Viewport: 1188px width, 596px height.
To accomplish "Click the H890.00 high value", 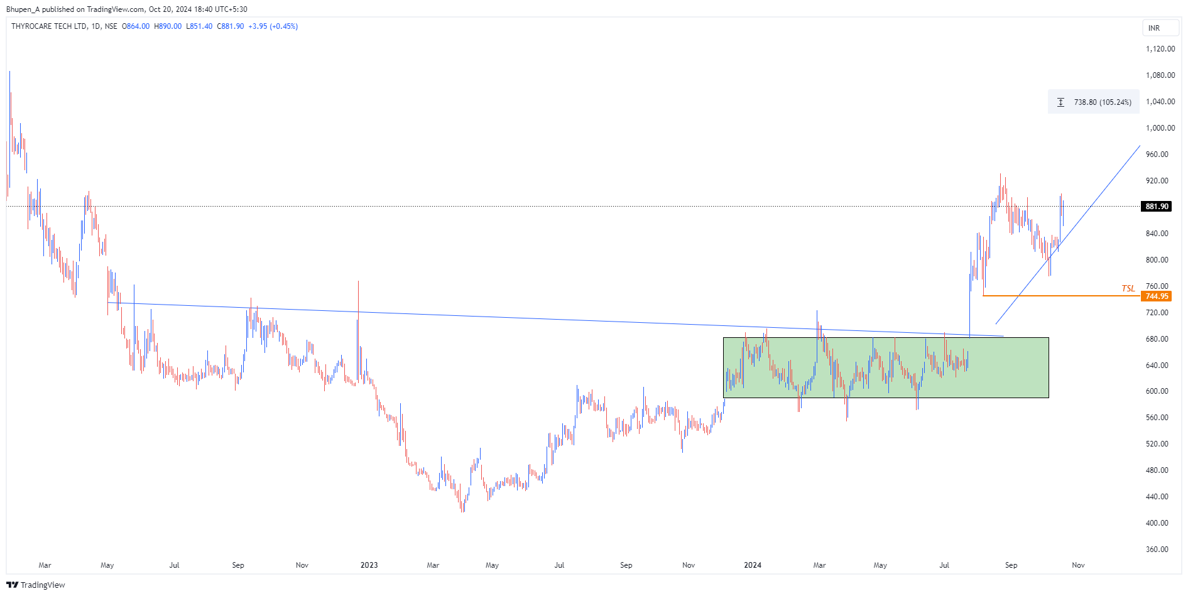I will (168, 26).
